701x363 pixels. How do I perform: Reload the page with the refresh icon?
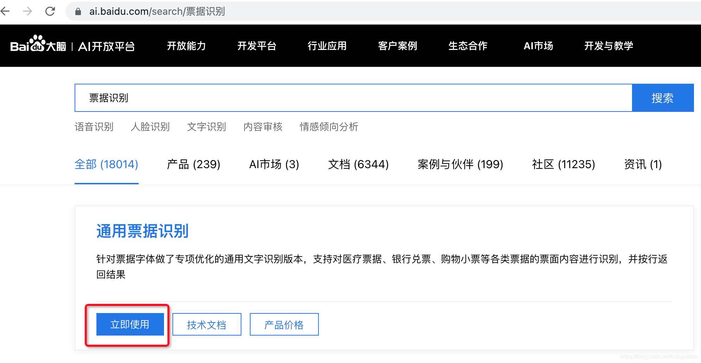[x=50, y=12]
